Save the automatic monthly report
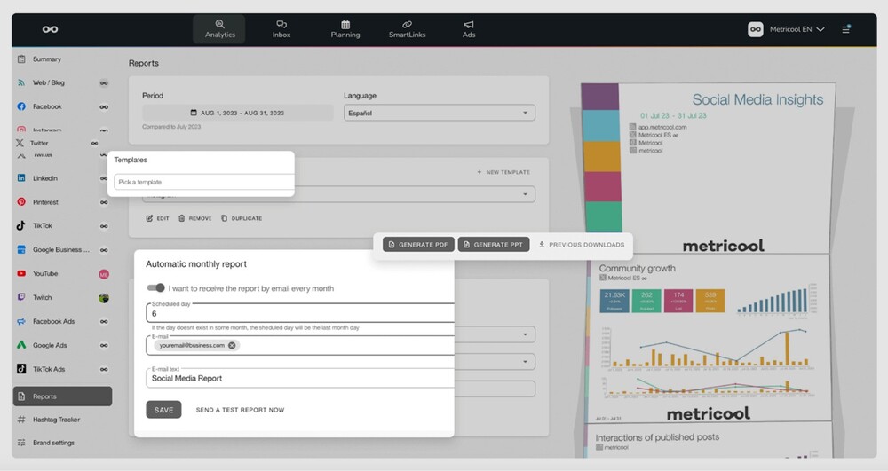 (x=163, y=410)
